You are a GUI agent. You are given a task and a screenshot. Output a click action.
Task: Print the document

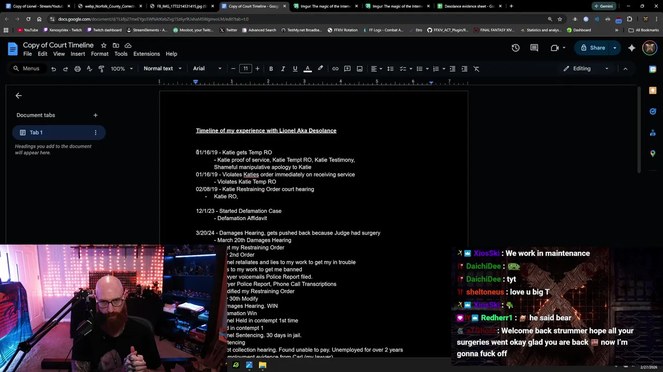click(x=77, y=69)
